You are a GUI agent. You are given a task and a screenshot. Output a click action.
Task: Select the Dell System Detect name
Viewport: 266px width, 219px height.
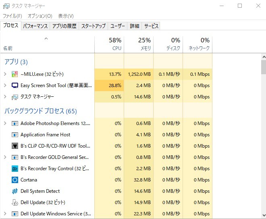coord(40,191)
